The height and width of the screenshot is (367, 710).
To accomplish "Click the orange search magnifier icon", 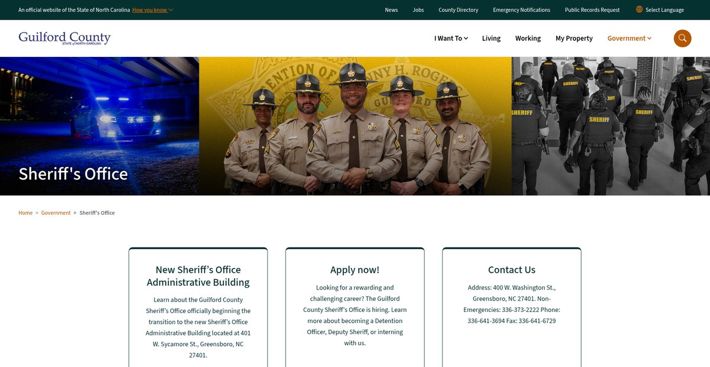I will pos(682,38).
